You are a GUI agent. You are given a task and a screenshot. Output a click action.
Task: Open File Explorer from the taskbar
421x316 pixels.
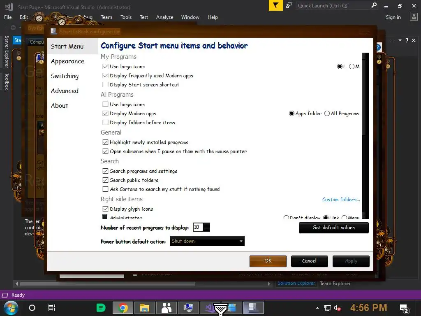(144, 308)
